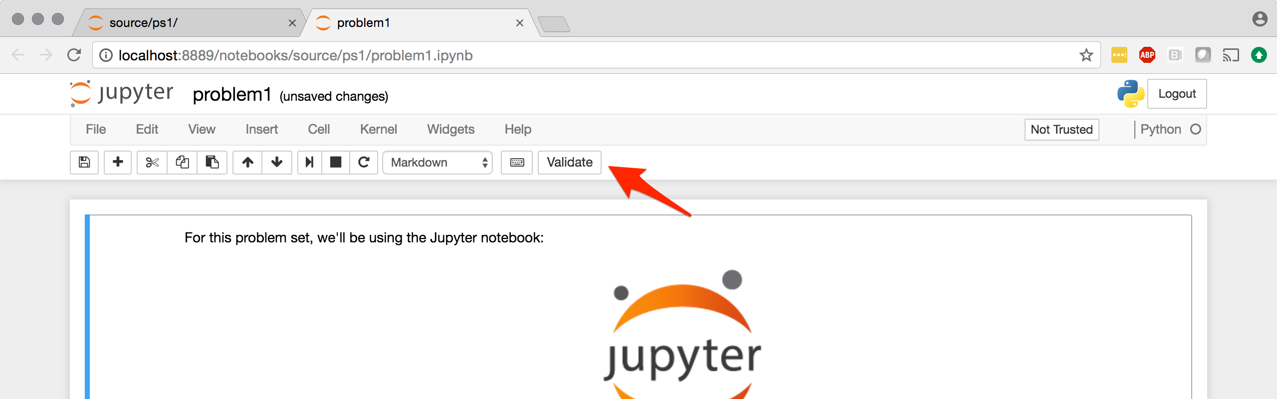This screenshot has width=1277, height=399.
Task: Move selected cell up arrow
Action: (247, 162)
